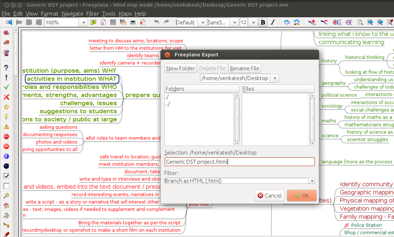Click the Folders list vertical scrollbar
Viewport: 394px width, 237px height.
coord(237,119)
